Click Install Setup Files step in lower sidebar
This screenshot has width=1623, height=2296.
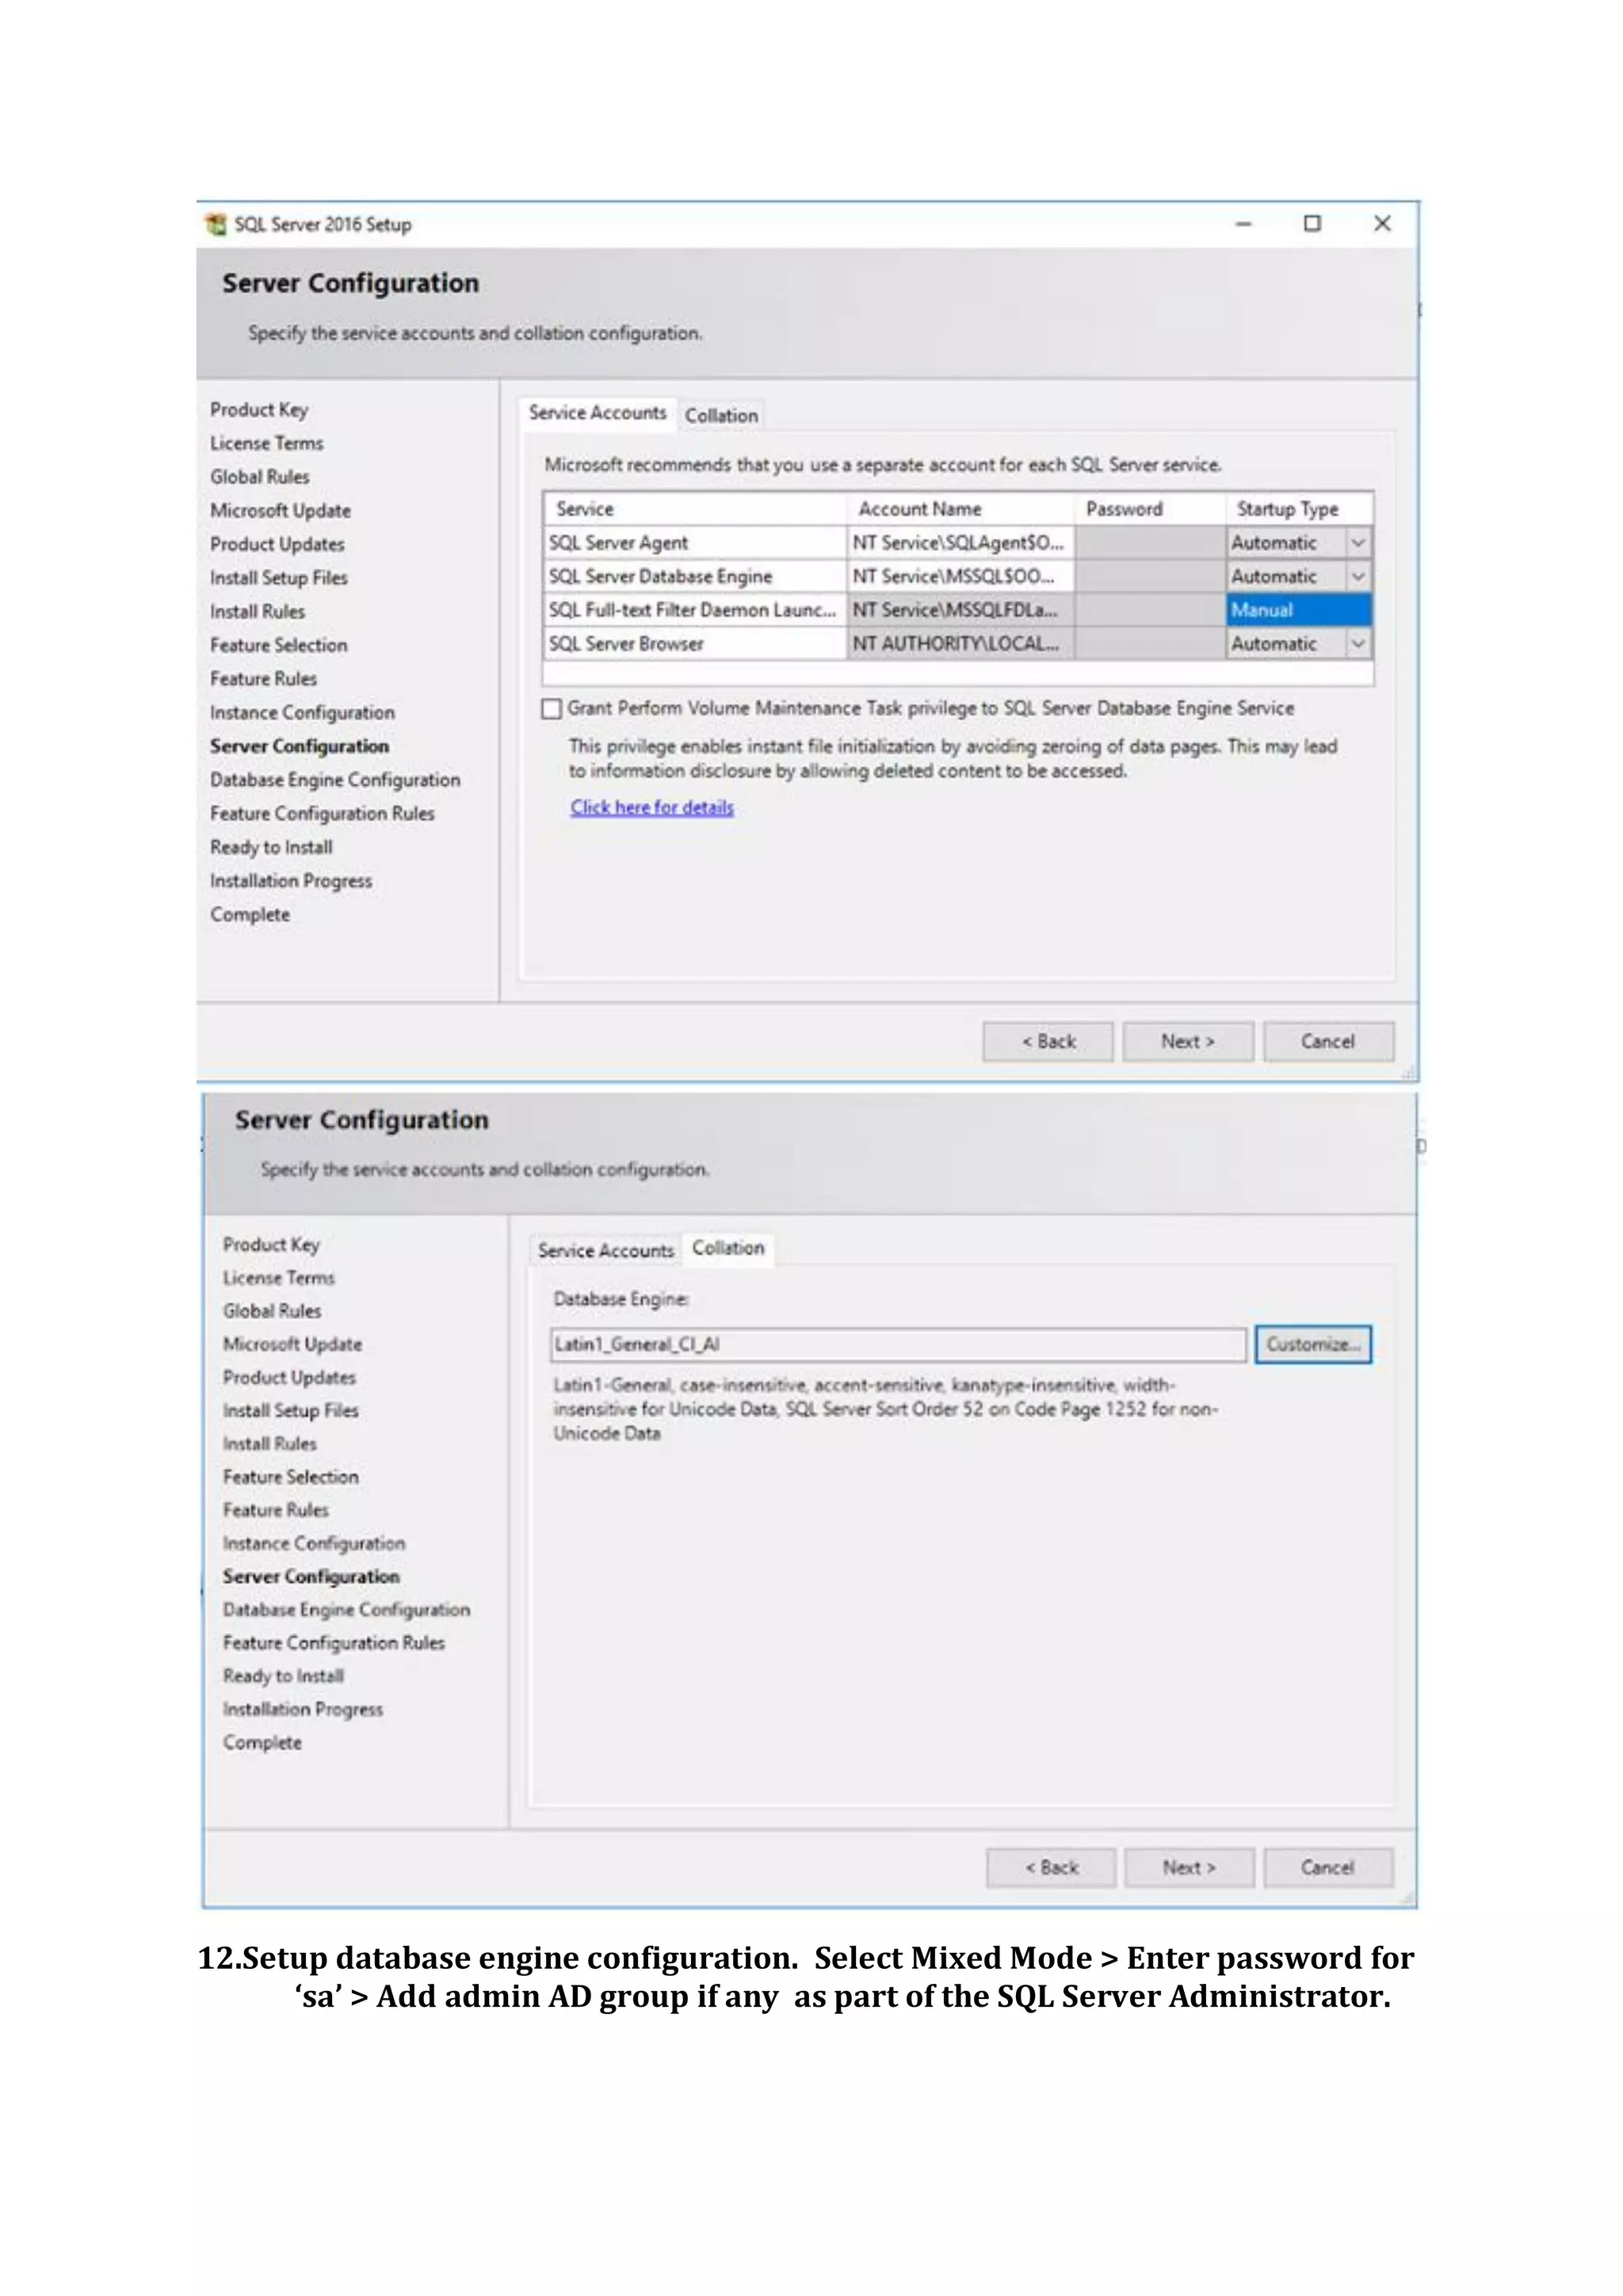[x=290, y=1411]
